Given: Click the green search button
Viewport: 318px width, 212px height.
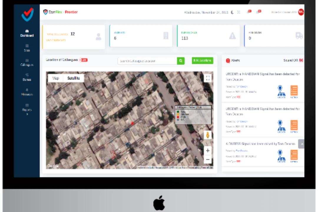Looking at the screenshot, I should pos(180,61).
